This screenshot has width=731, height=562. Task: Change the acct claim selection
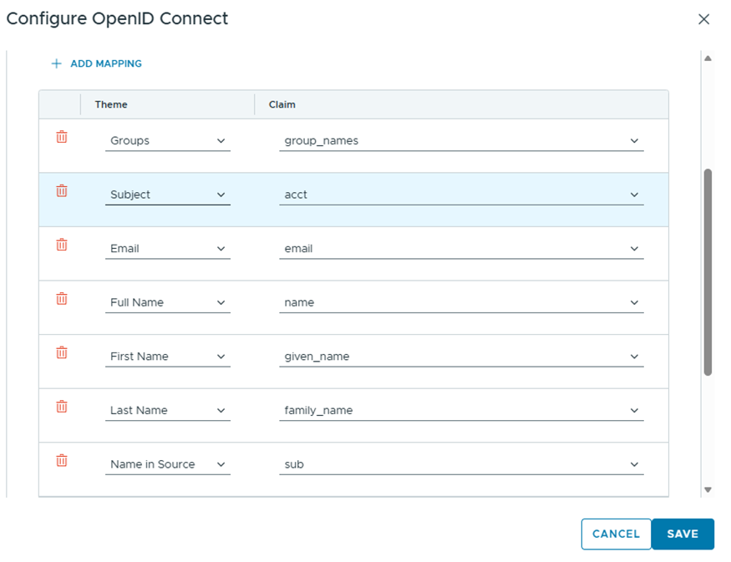pos(461,195)
